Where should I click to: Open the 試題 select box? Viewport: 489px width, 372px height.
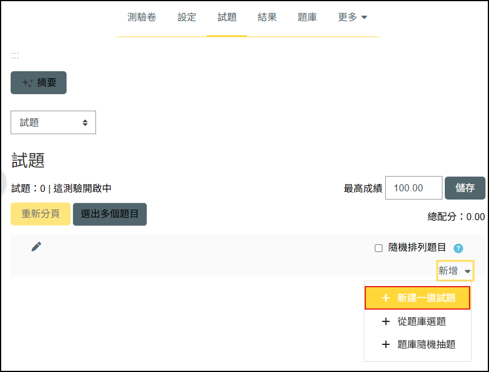54,122
